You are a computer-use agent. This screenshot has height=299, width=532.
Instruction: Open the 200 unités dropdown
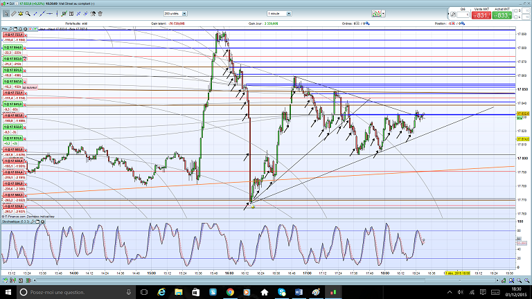pos(177,14)
